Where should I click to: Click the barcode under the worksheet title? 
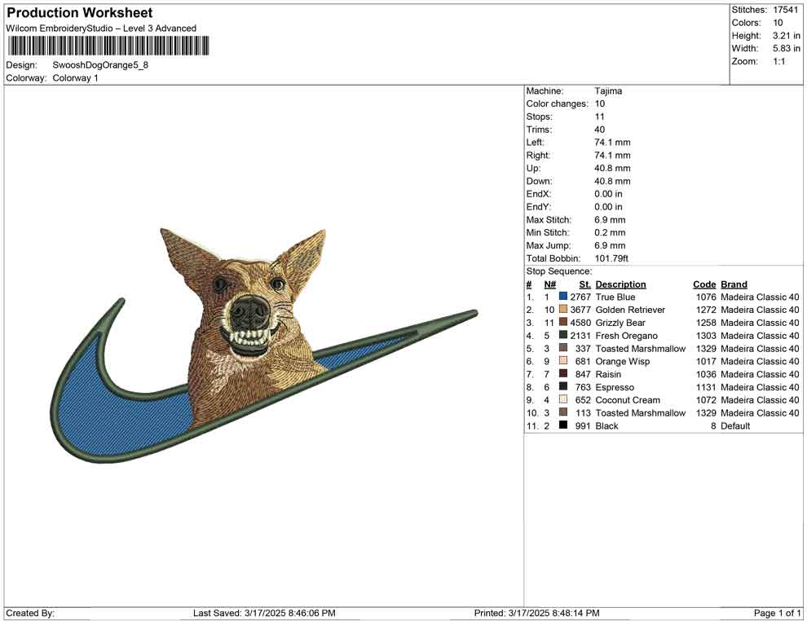(107, 46)
